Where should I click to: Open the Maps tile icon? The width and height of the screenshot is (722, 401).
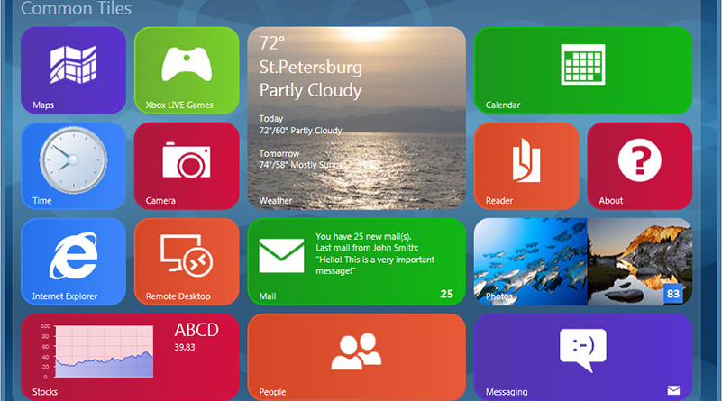coord(73,65)
